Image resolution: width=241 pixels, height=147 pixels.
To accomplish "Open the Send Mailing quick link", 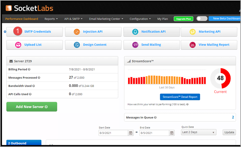I will pos(152,45).
